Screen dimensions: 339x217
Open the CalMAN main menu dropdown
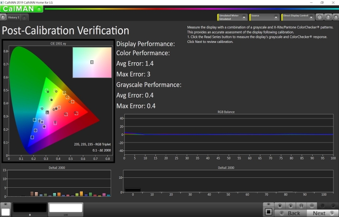(x=39, y=9)
